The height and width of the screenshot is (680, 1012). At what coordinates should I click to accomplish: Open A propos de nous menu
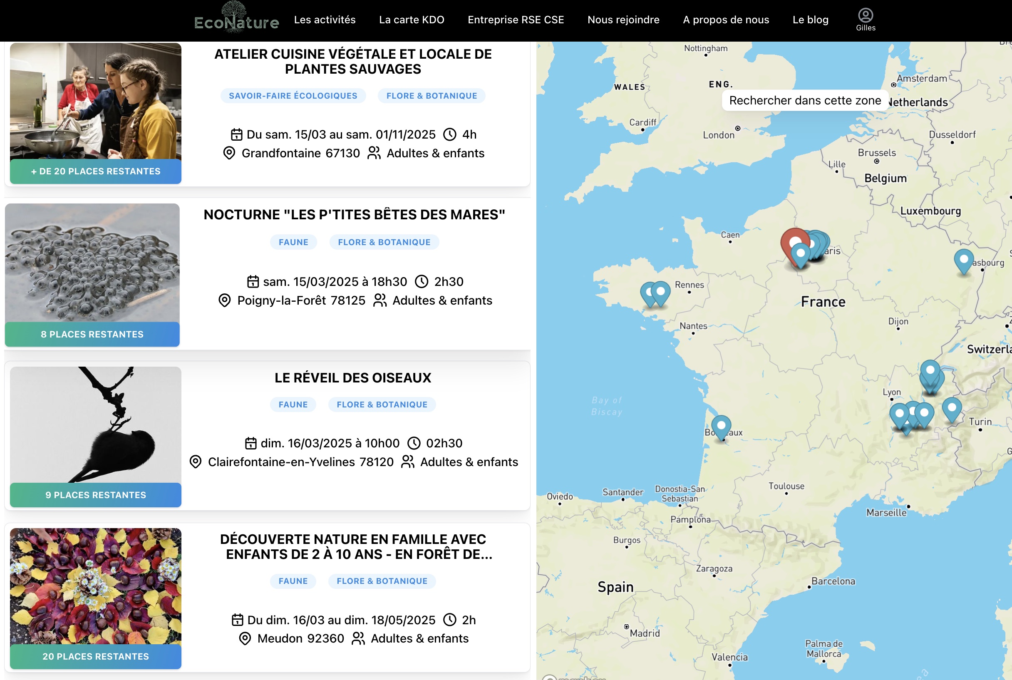tap(726, 20)
